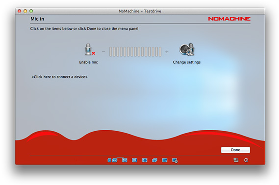Click the power disconnect icon
Viewport: 279px width, 185px height.
246,160
